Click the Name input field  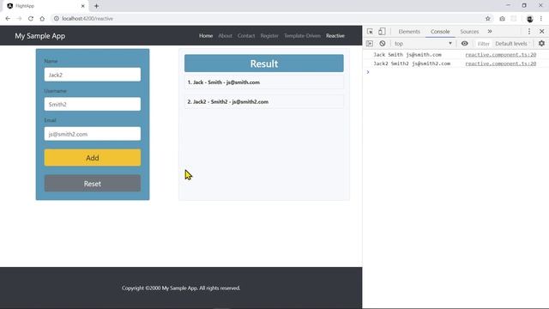click(x=93, y=75)
